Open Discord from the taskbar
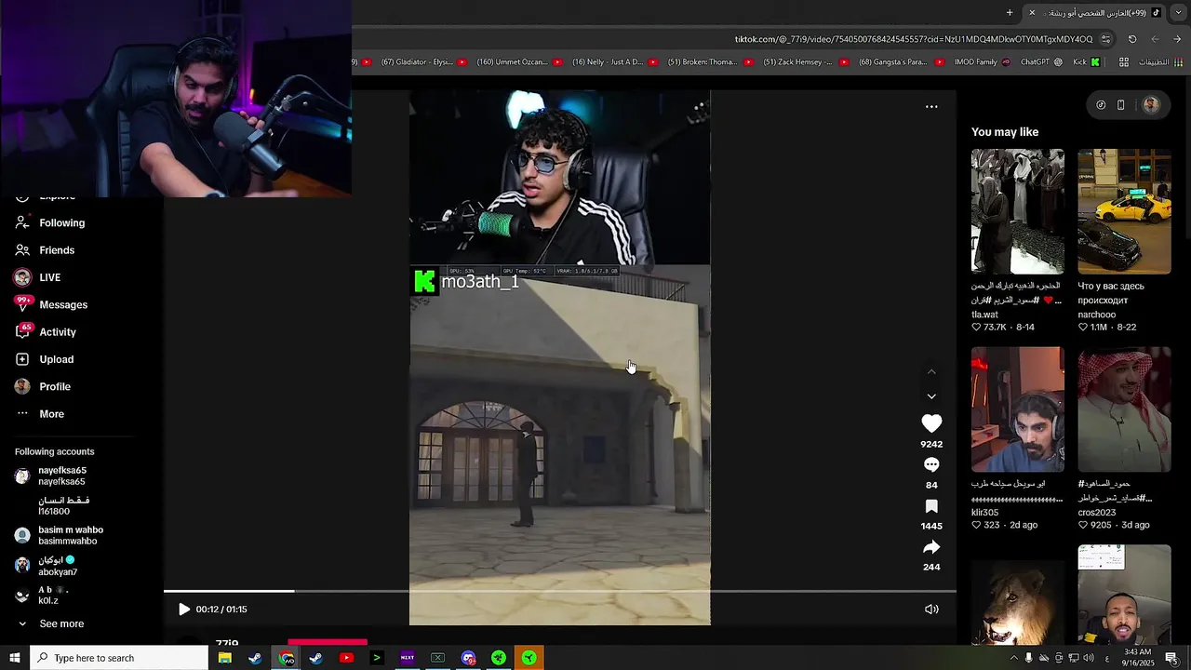The image size is (1191, 670). pyautogui.click(x=468, y=658)
